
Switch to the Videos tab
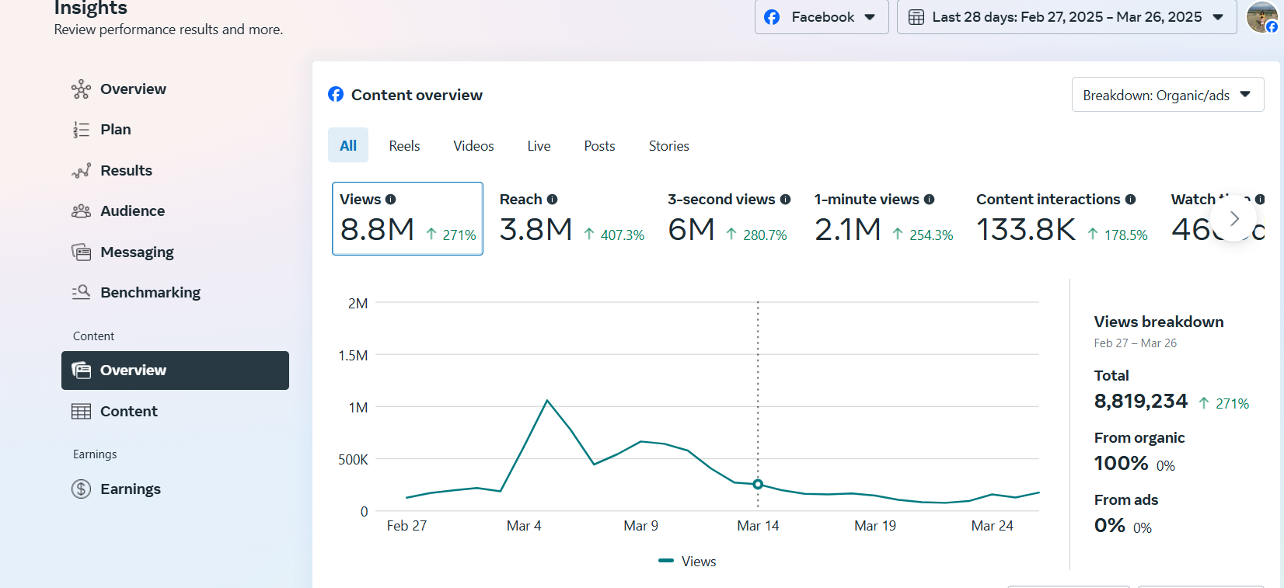473,146
